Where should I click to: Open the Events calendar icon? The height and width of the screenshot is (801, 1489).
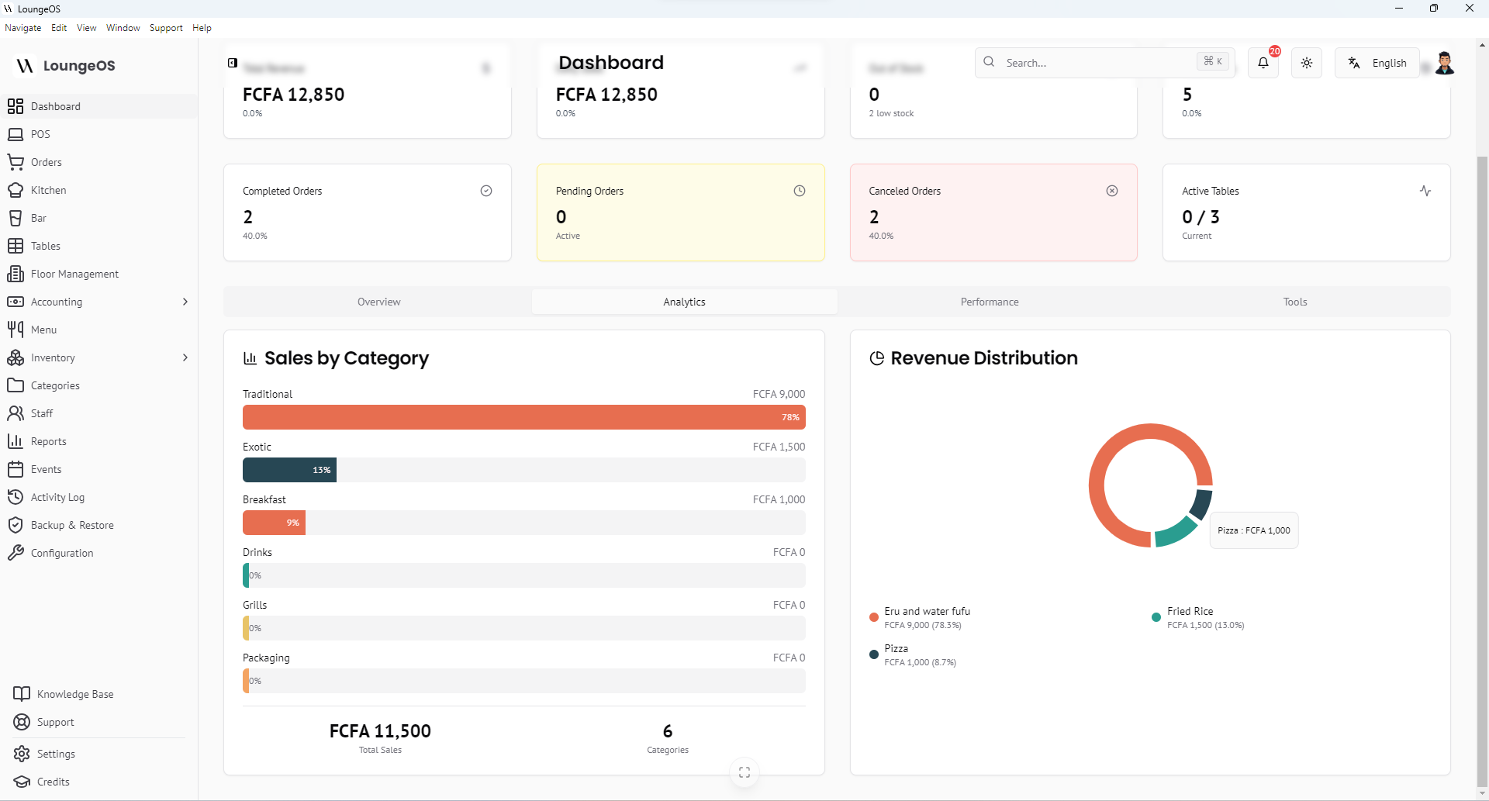[x=16, y=469]
